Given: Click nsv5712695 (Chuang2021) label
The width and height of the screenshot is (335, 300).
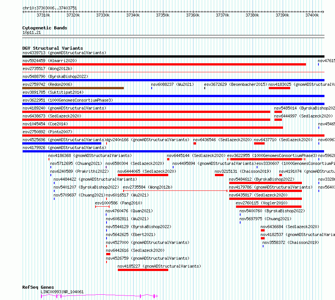Looking at the screenshot, I should (76, 163).
